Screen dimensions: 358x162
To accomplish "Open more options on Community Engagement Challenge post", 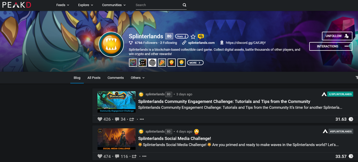I will tap(142, 119).
